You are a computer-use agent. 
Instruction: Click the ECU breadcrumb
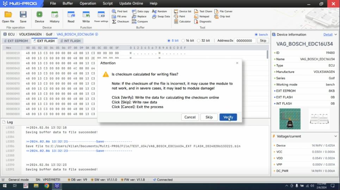pyautogui.click(x=11, y=34)
